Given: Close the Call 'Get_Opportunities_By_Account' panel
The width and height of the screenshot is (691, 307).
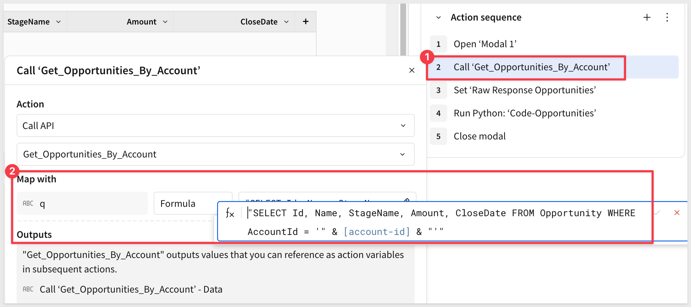Looking at the screenshot, I should (411, 70).
